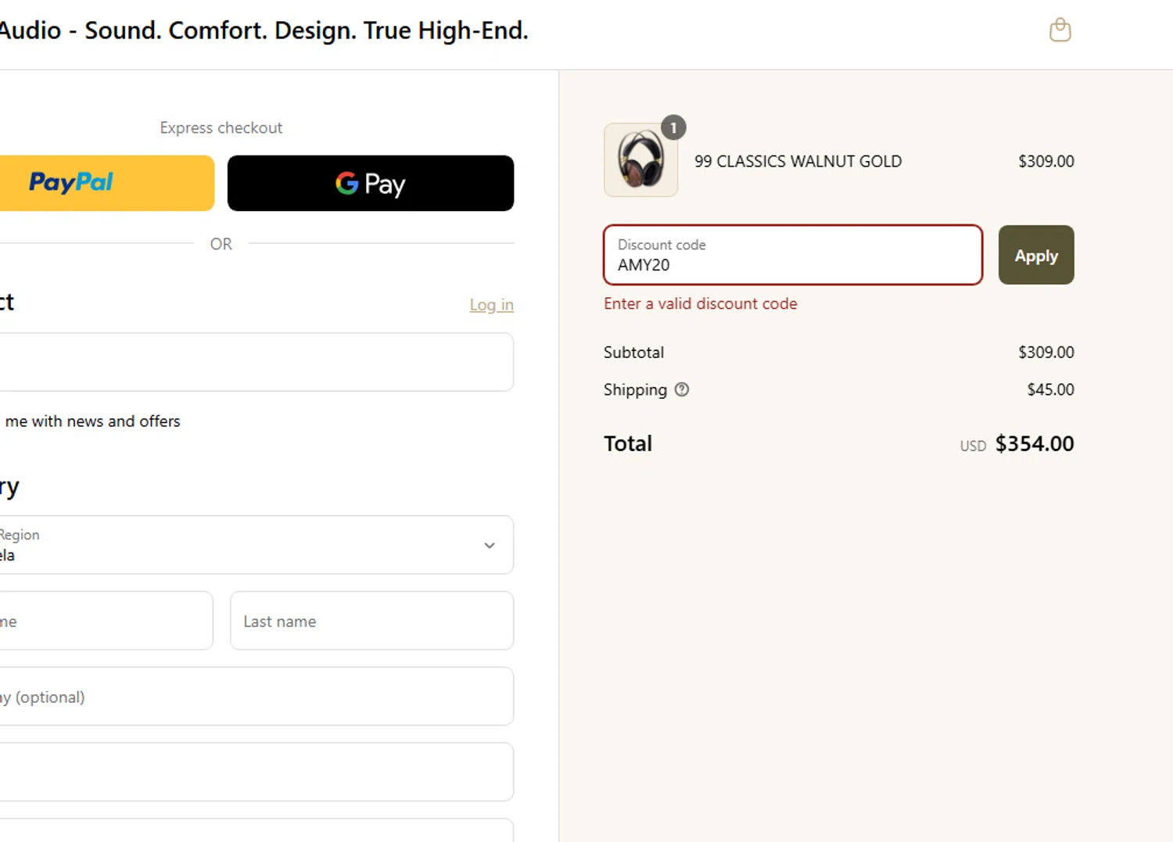Click the first name input field
The width and height of the screenshot is (1173, 842).
(x=106, y=621)
